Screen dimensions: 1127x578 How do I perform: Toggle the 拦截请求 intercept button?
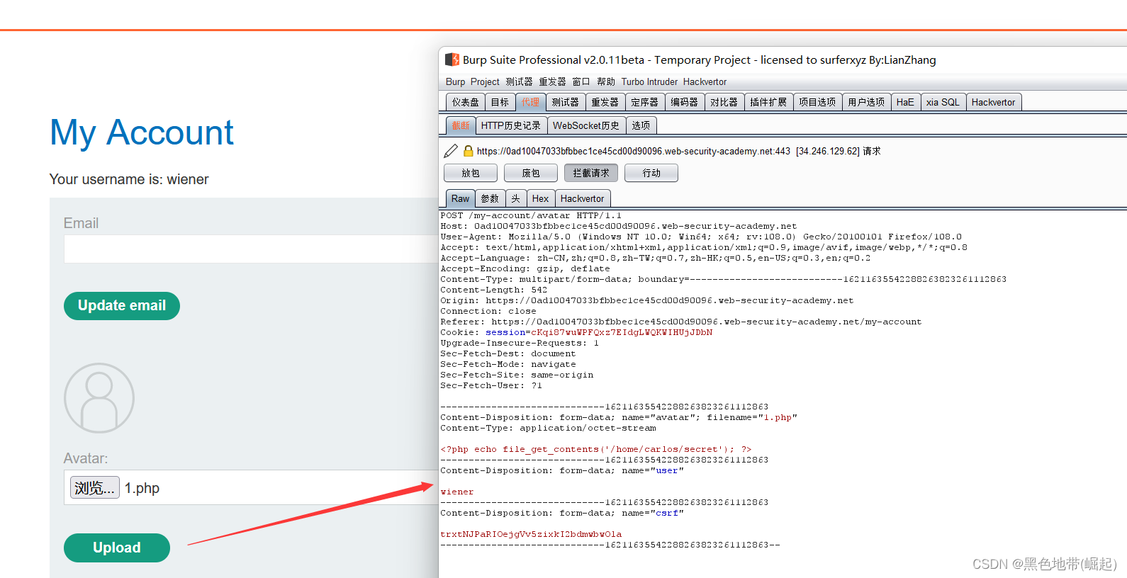pos(591,173)
